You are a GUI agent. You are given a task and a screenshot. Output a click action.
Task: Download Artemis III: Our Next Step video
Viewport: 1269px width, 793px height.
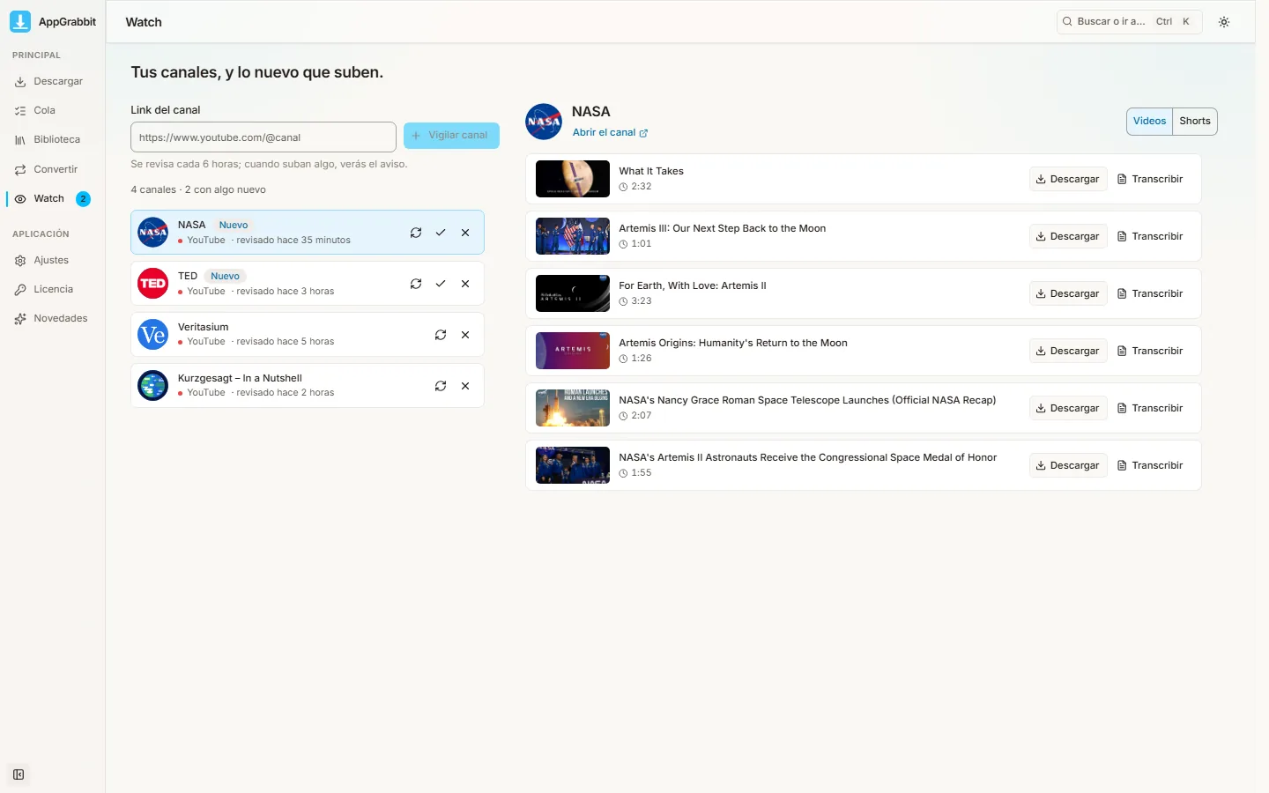1068,236
